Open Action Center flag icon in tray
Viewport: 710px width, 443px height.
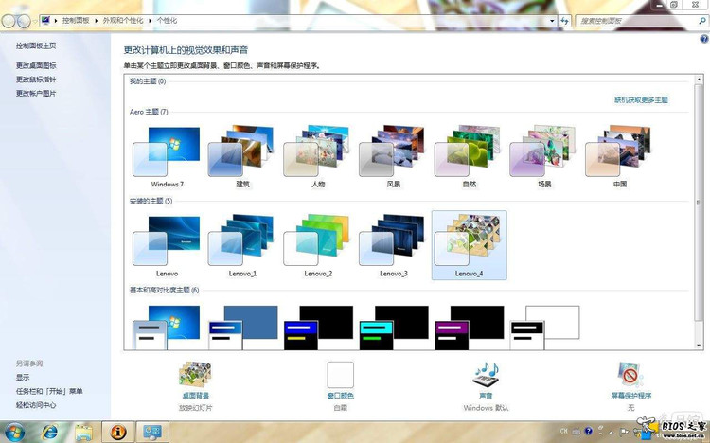point(624,432)
